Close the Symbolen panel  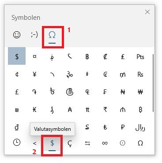click(147, 12)
